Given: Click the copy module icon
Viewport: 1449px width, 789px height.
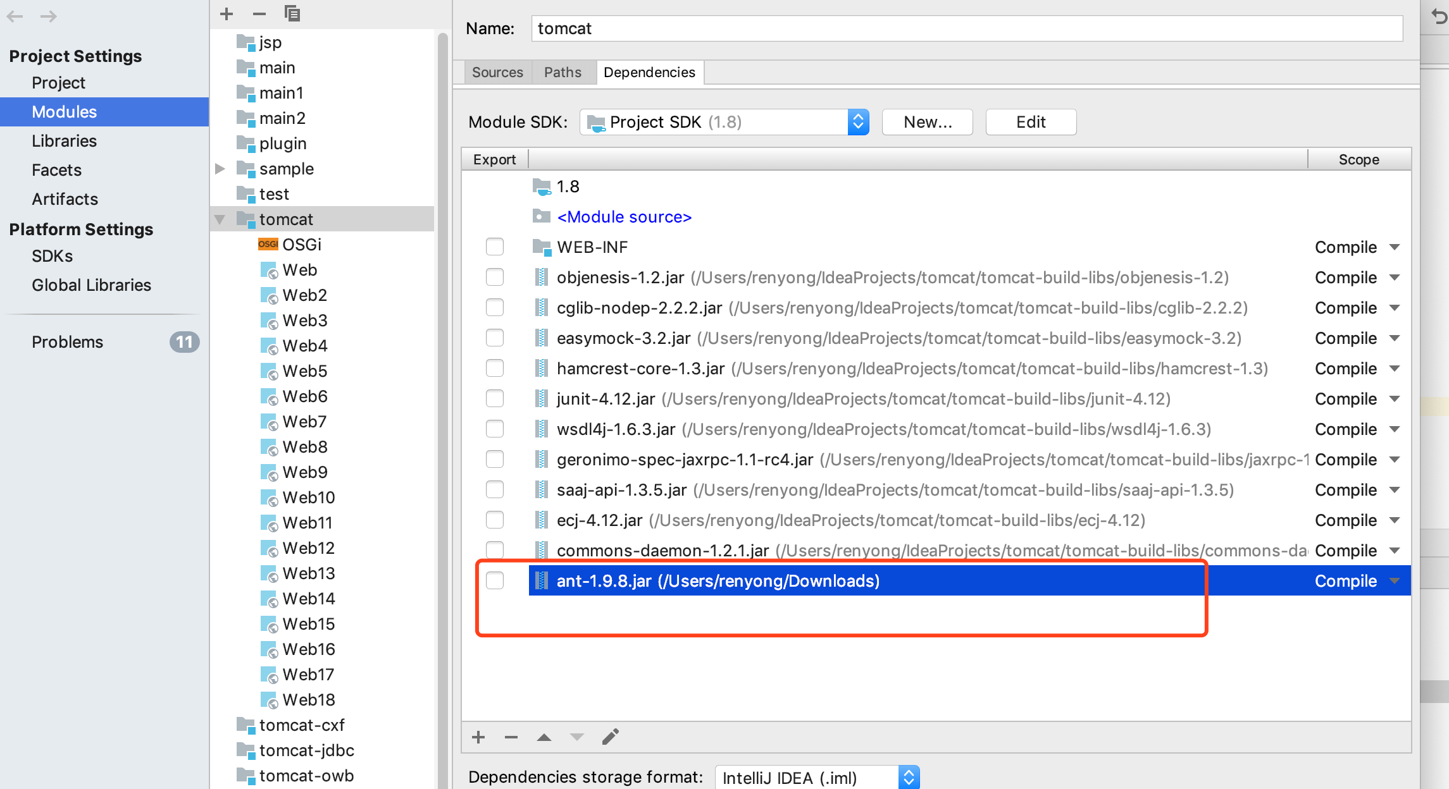Looking at the screenshot, I should 292,14.
